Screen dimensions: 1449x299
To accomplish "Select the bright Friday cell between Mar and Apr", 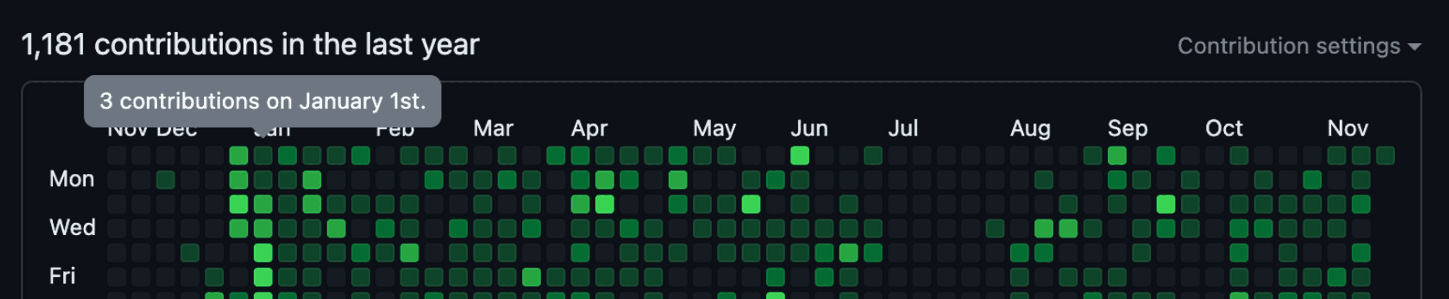I will click(x=531, y=277).
